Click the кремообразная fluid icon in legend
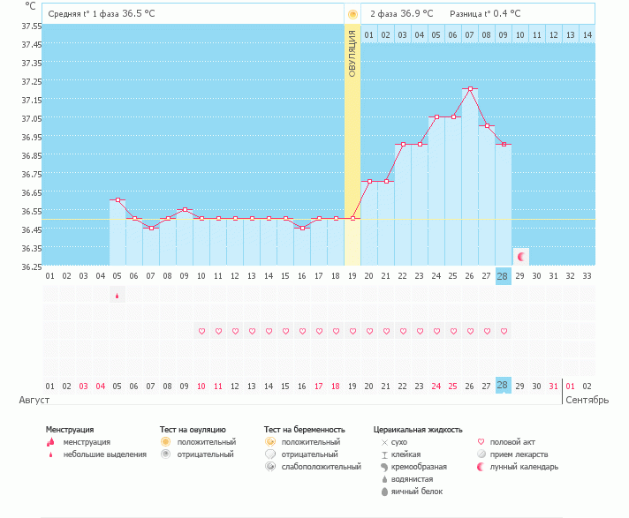 point(383,466)
